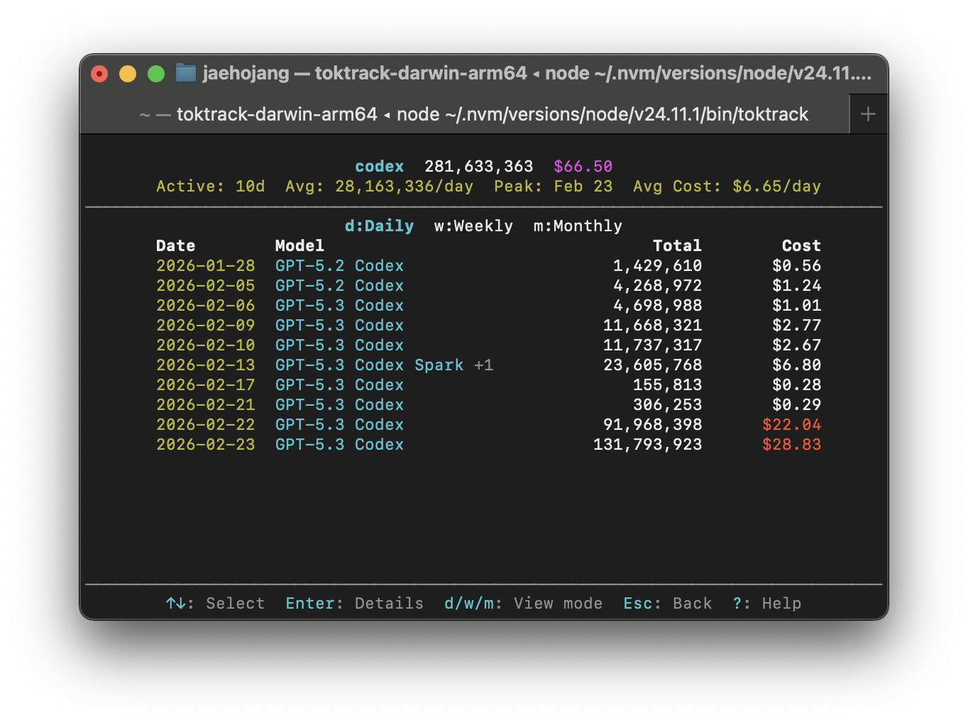Image resolution: width=968 pixels, height=725 pixels.
Task: Click the Cost column header
Action: (x=801, y=245)
